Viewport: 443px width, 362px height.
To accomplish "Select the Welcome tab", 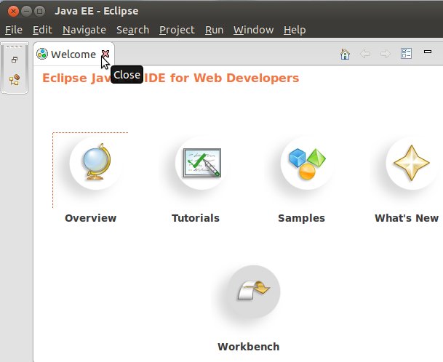I will 73,55.
